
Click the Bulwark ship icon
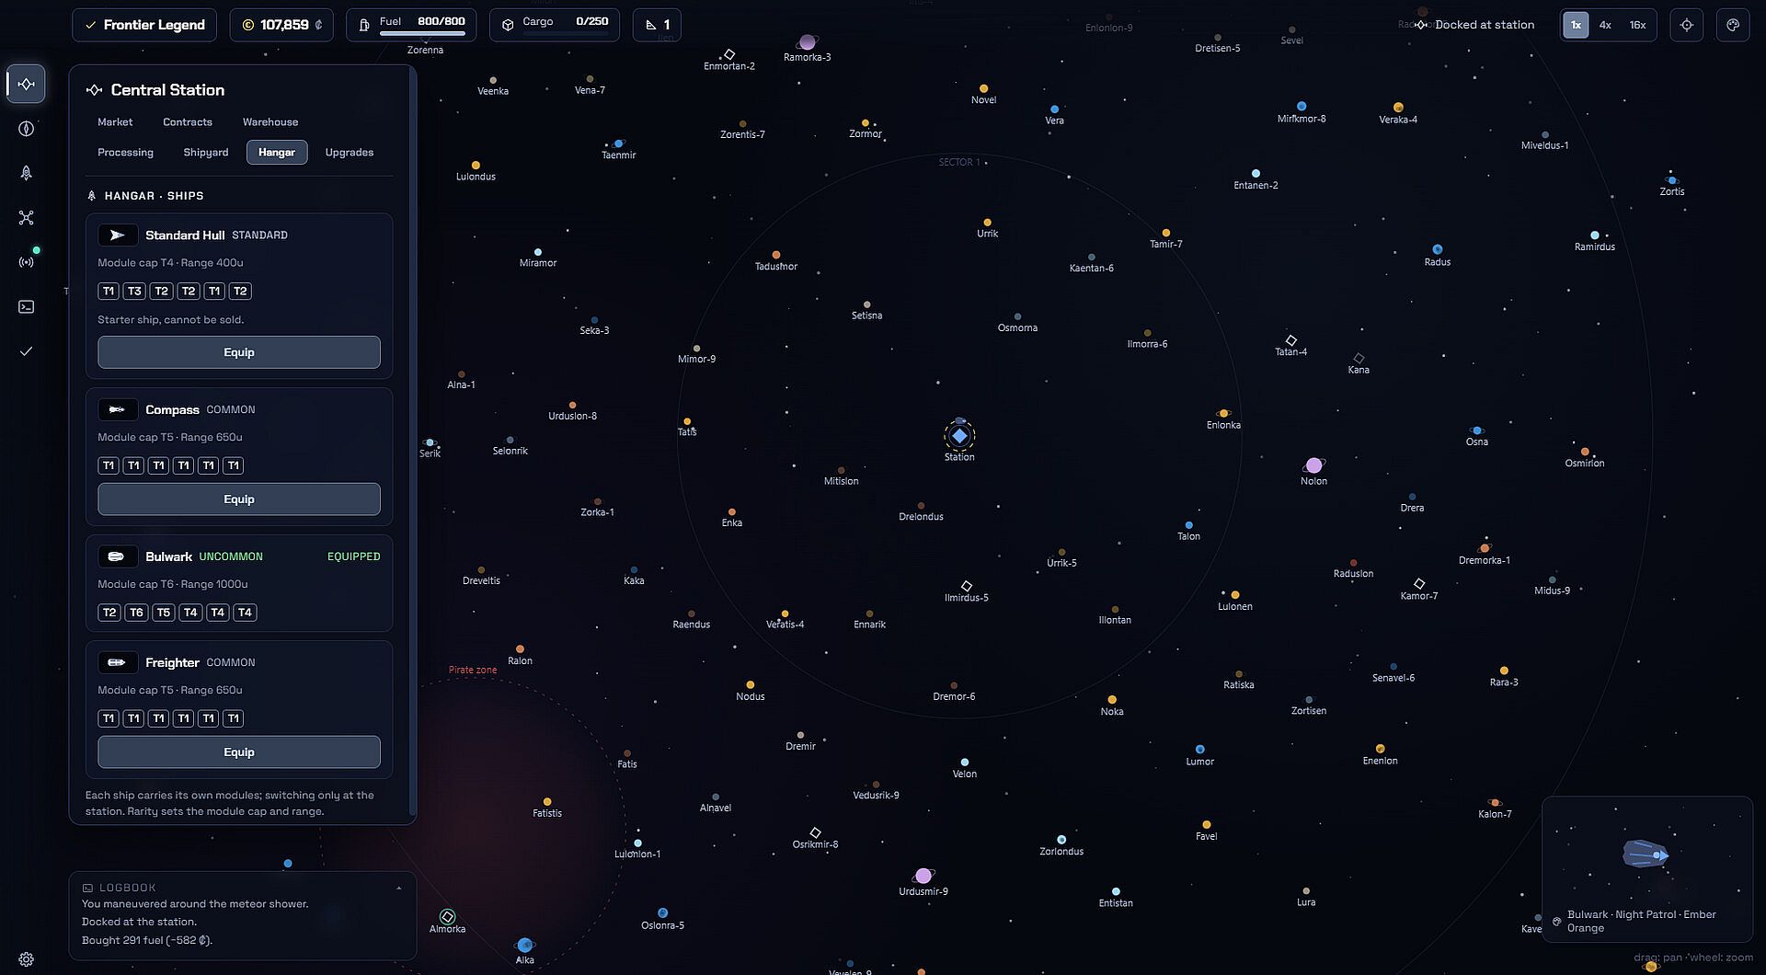tap(118, 556)
